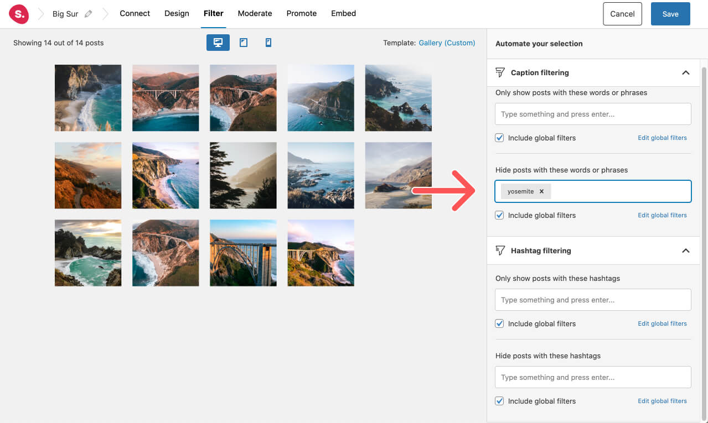Open the Design tab
The width and height of the screenshot is (708, 423).
click(x=177, y=13)
